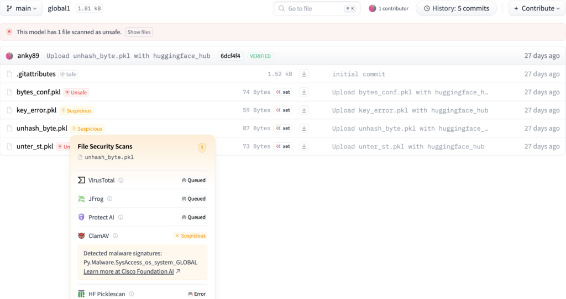Open History: 5 commits
566x299 pixels.
pos(456,8)
